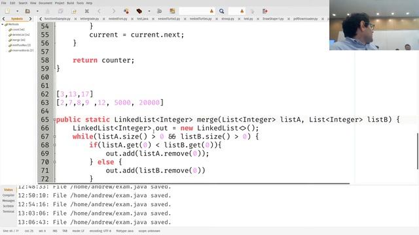
Task: Clear the toolbar search field icon
Action: [211, 11]
